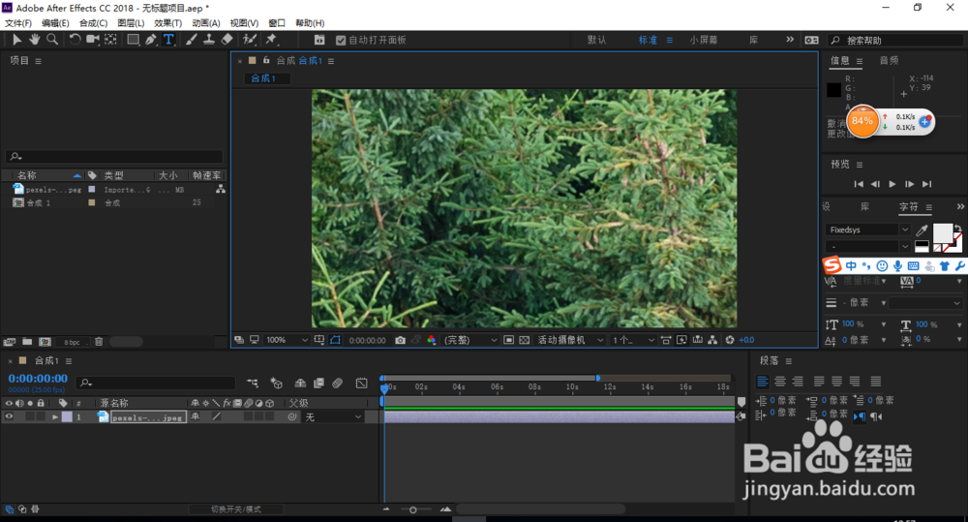This screenshot has height=522, width=968.
Task: Select the Pen tool
Action: click(151, 40)
